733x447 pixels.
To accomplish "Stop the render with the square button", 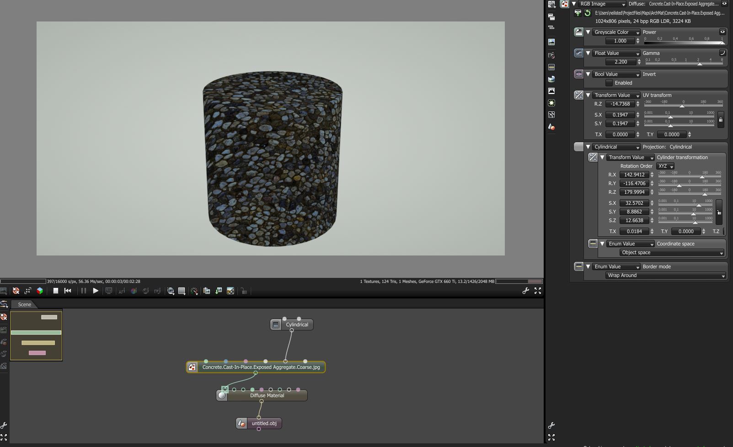I will point(55,291).
